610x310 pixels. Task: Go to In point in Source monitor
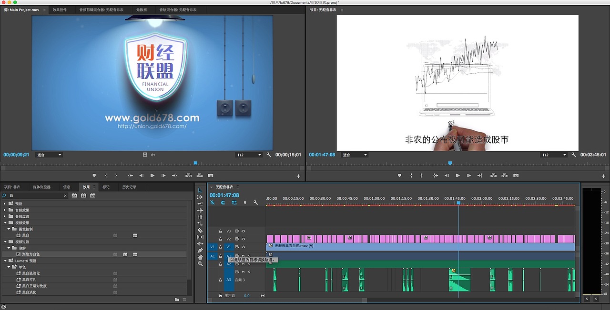pos(131,175)
